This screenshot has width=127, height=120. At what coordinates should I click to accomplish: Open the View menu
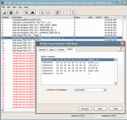pyautogui.click(x=14, y=7)
